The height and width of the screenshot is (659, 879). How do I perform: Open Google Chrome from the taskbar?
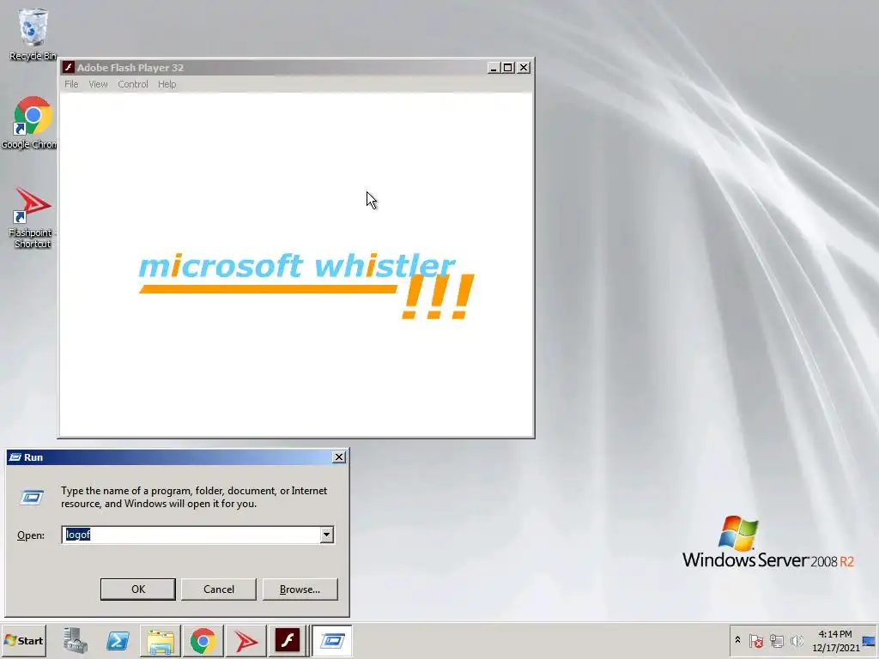(x=203, y=640)
